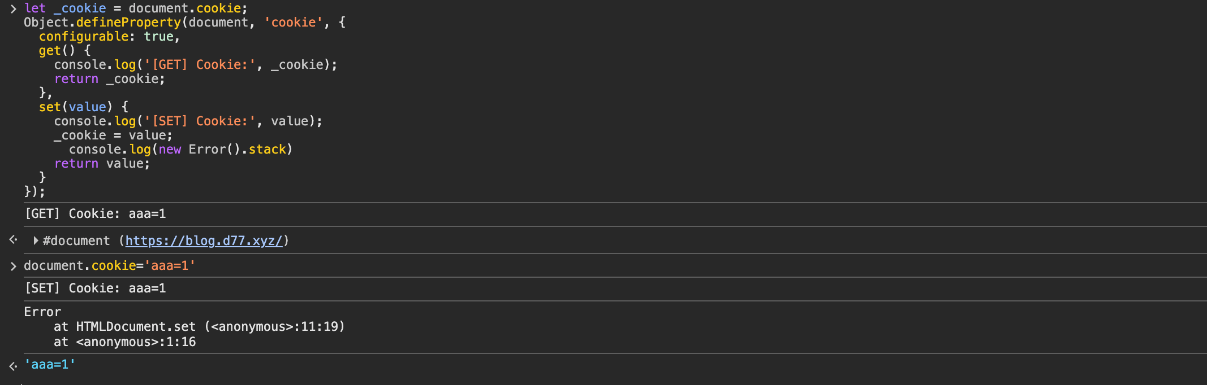Click the 'set(value) {' code line
Viewport: 1207px width, 385px height.
pos(83,107)
